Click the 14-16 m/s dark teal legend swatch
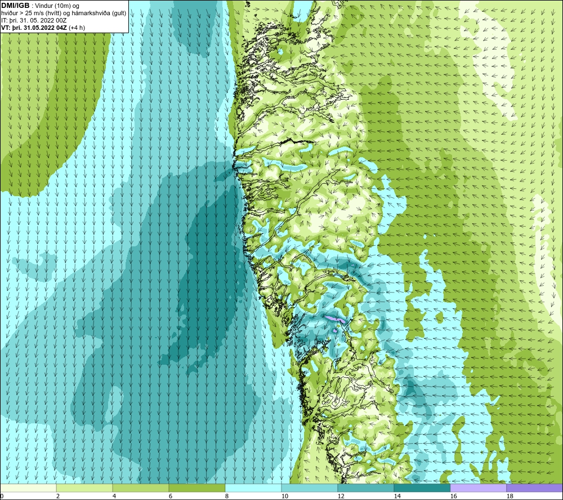 422,488
